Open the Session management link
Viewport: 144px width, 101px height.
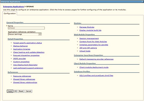(x=89, y=39)
